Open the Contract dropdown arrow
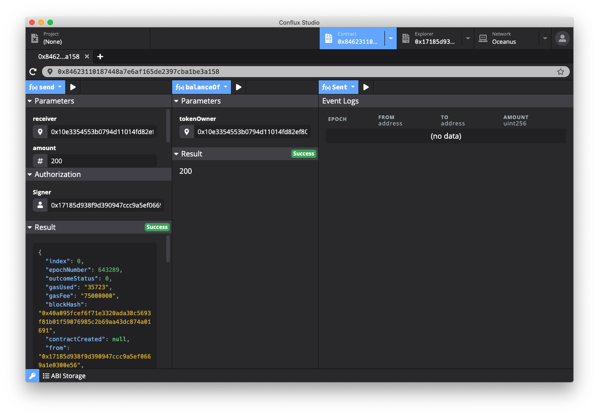The width and height of the screenshot is (599, 416). pyautogui.click(x=391, y=38)
